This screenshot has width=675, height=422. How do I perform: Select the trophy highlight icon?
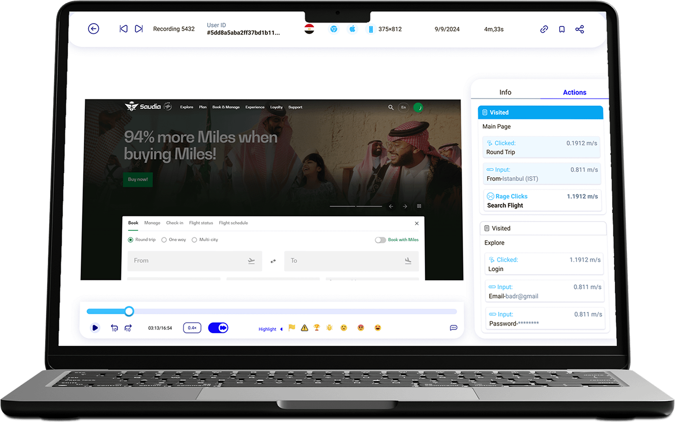(x=317, y=328)
